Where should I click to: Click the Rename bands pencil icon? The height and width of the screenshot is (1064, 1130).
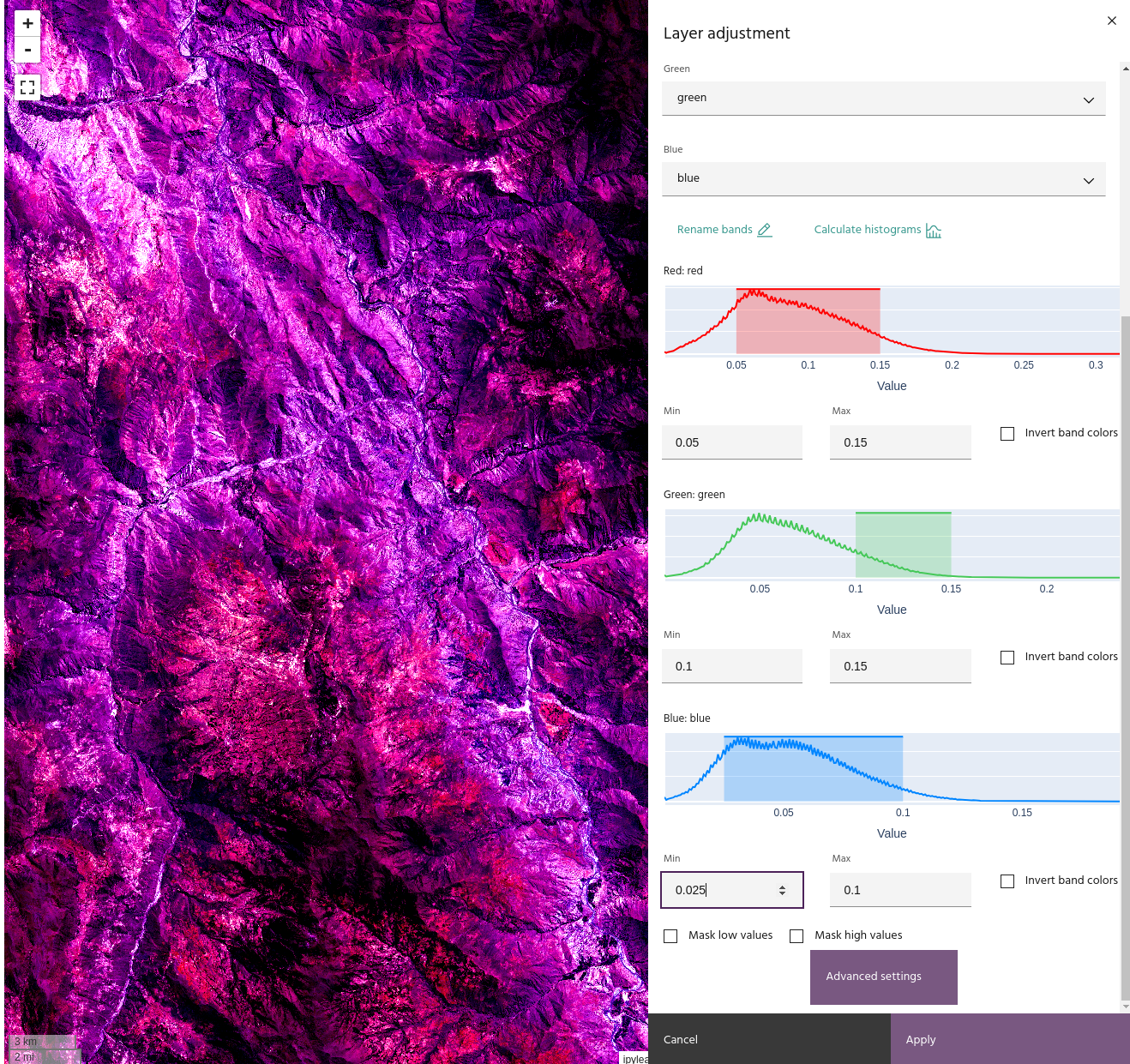pos(765,230)
